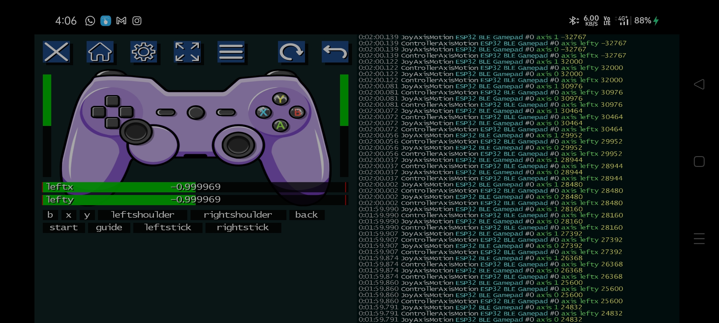Screen dimensions: 719x323
Task: Go back using the curved undo-arrow icon
Action: [335, 52]
